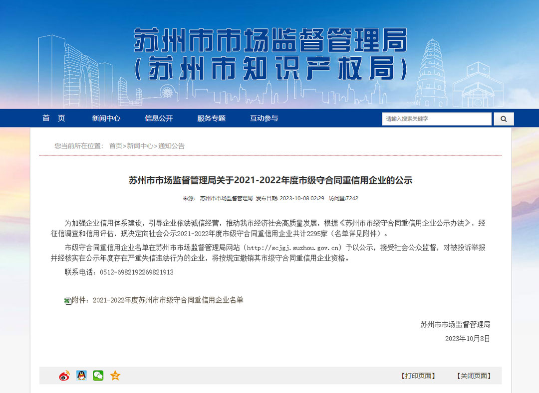Open the 新闻中心 navigation menu
The height and width of the screenshot is (393, 539).
[x=106, y=118]
